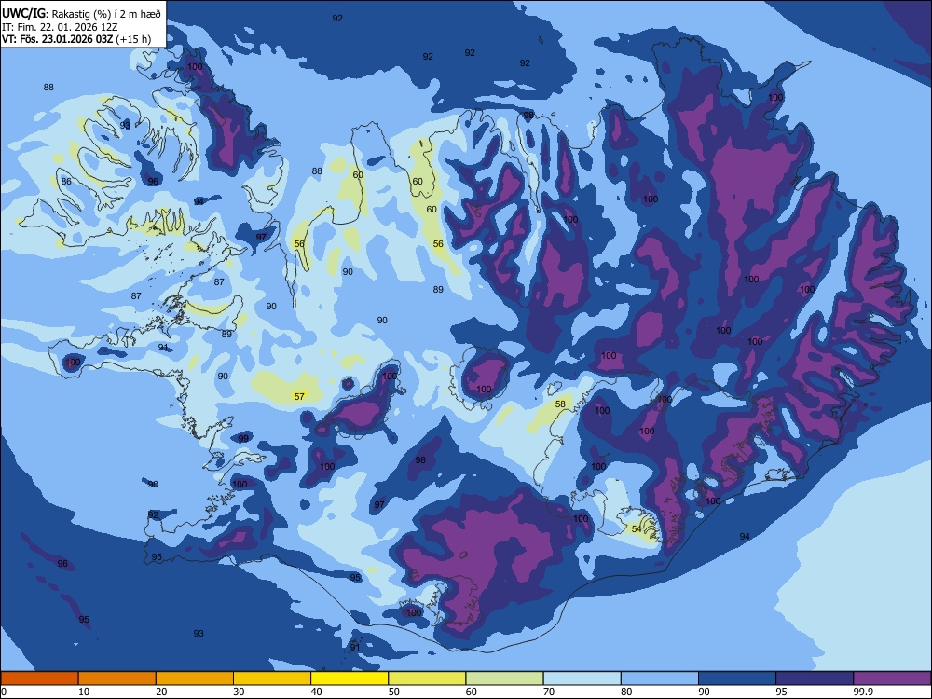Image resolution: width=932 pixels, height=699 pixels.
Task: Pick the light green 60–70 legend swatch
Action: tap(504, 678)
